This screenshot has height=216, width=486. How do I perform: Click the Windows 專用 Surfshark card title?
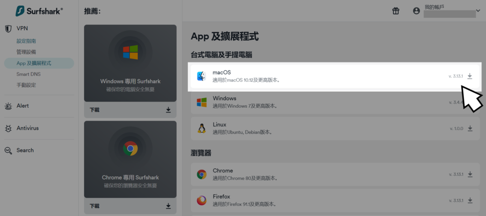click(x=131, y=81)
